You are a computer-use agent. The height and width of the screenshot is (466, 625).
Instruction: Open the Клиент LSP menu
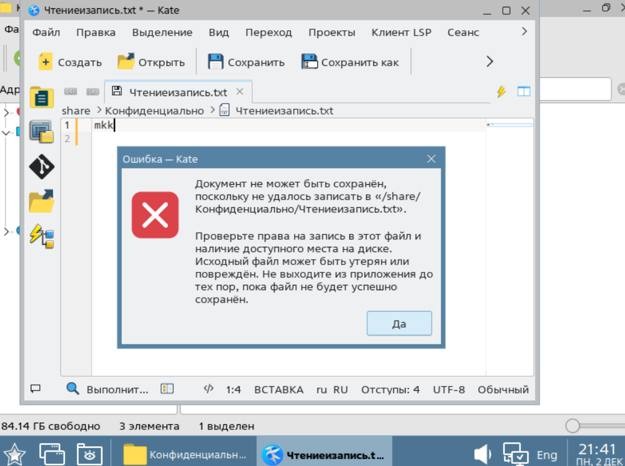[x=402, y=32]
